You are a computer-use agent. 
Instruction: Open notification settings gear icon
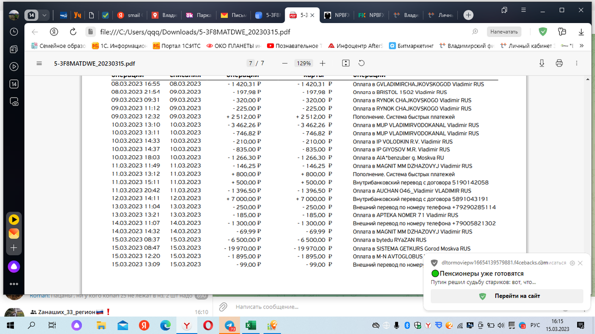pos(572,263)
